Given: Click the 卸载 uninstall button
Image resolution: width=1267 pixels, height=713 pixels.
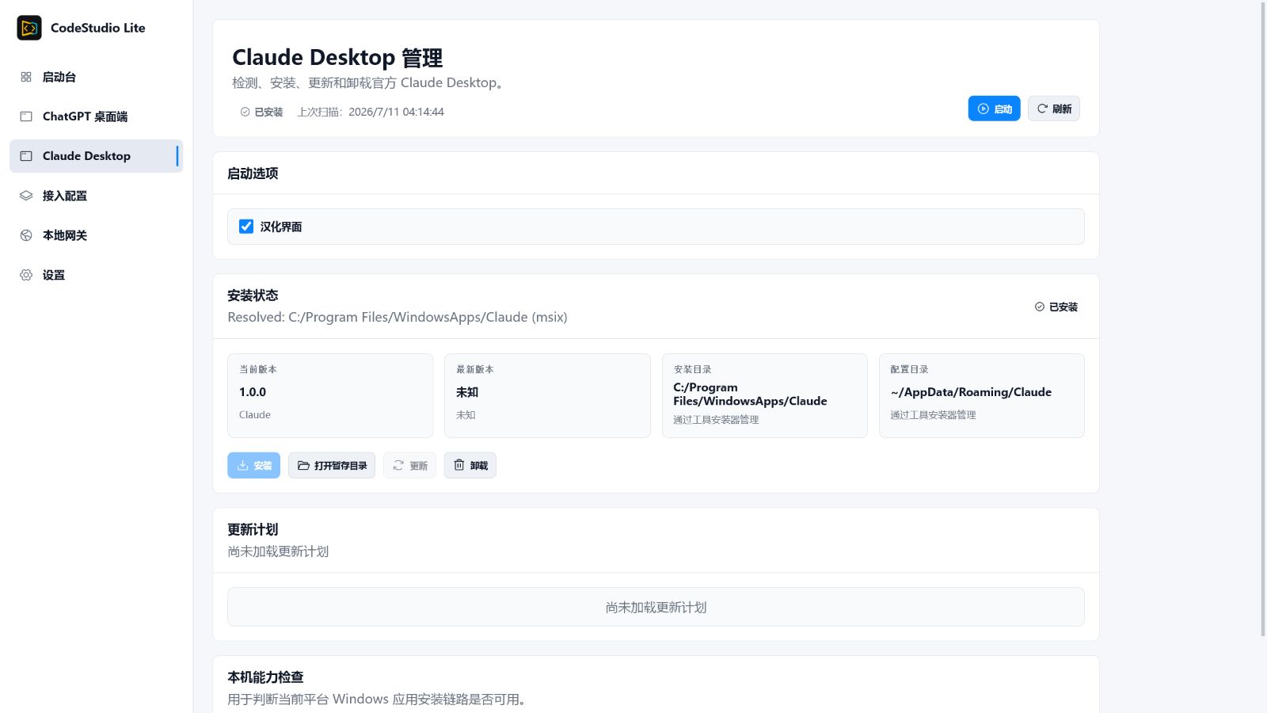Looking at the screenshot, I should 470,466.
